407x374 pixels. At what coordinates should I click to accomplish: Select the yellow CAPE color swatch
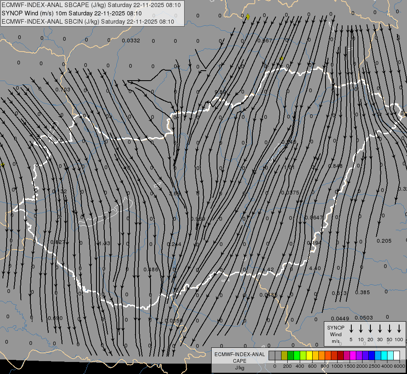(309, 355)
